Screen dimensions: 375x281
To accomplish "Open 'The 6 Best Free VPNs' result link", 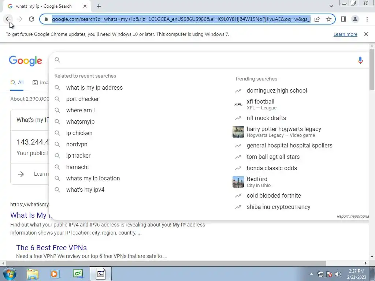I will 51,248.
